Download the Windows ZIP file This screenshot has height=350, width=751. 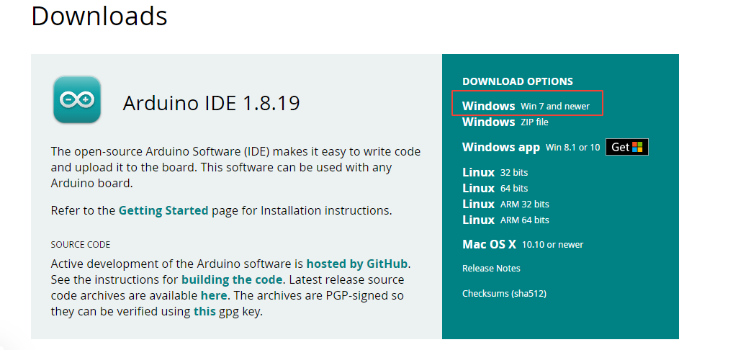tap(505, 122)
